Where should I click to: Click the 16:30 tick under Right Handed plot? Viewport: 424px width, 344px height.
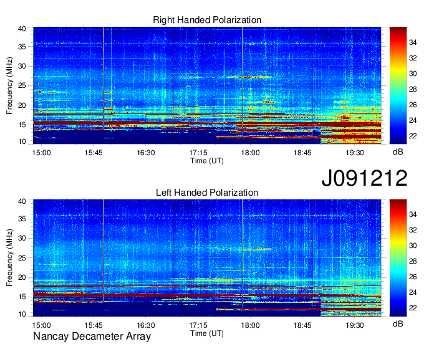click(x=146, y=153)
